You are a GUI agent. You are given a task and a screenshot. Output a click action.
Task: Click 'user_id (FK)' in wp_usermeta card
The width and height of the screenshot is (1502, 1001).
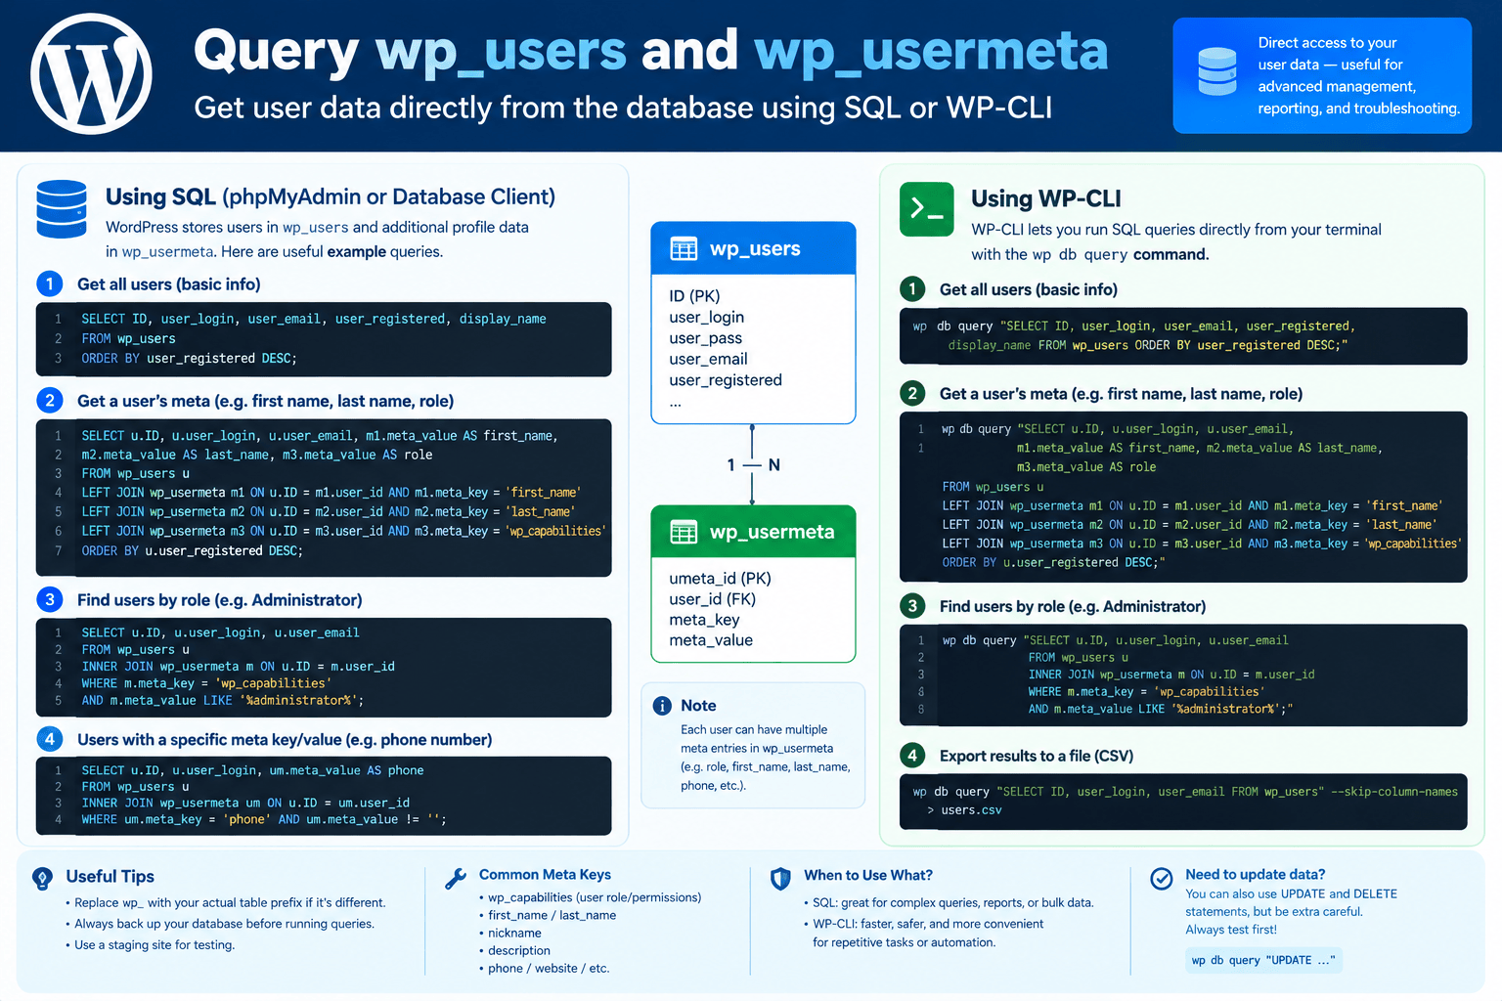[x=713, y=599]
